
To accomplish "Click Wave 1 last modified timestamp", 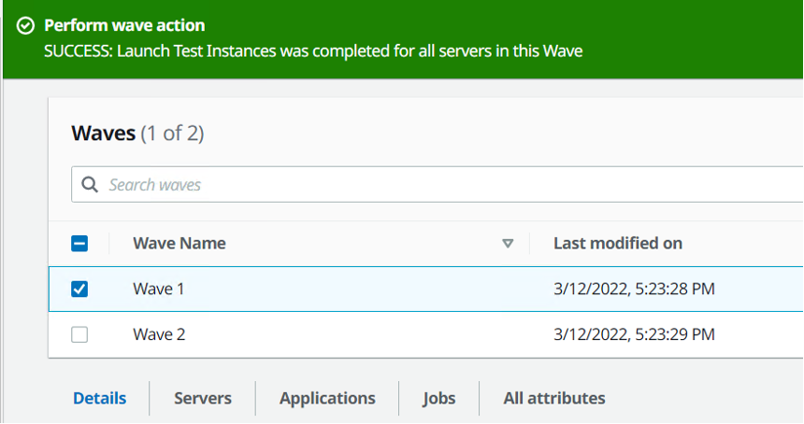I will click(634, 289).
